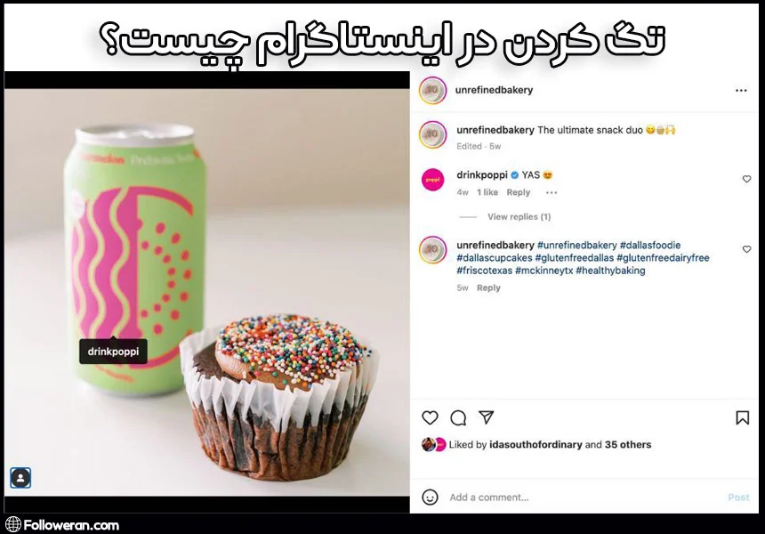Image resolution: width=765 pixels, height=534 pixels.
Task: Share the post with the paper plane icon
Action: [487, 417]
